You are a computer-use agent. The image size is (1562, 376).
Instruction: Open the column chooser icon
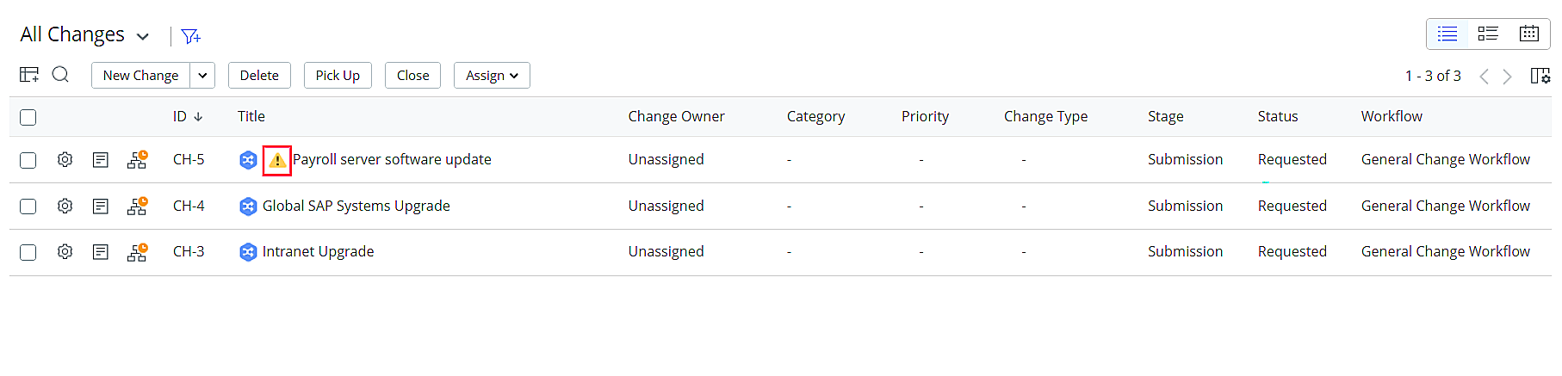point(1540,76)
